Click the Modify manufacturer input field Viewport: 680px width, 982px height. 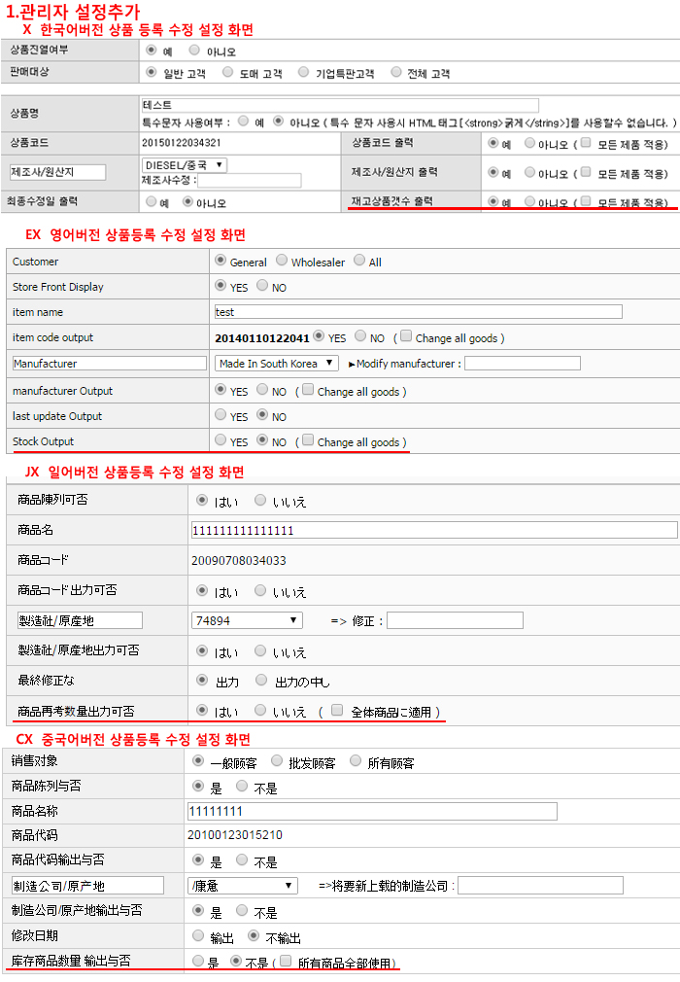coord(523,364)
